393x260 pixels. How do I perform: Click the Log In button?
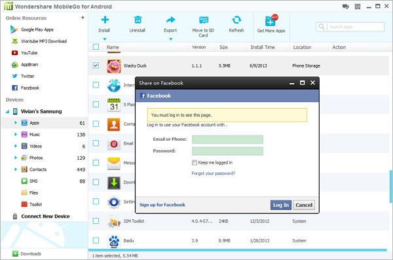coord(281,205)
